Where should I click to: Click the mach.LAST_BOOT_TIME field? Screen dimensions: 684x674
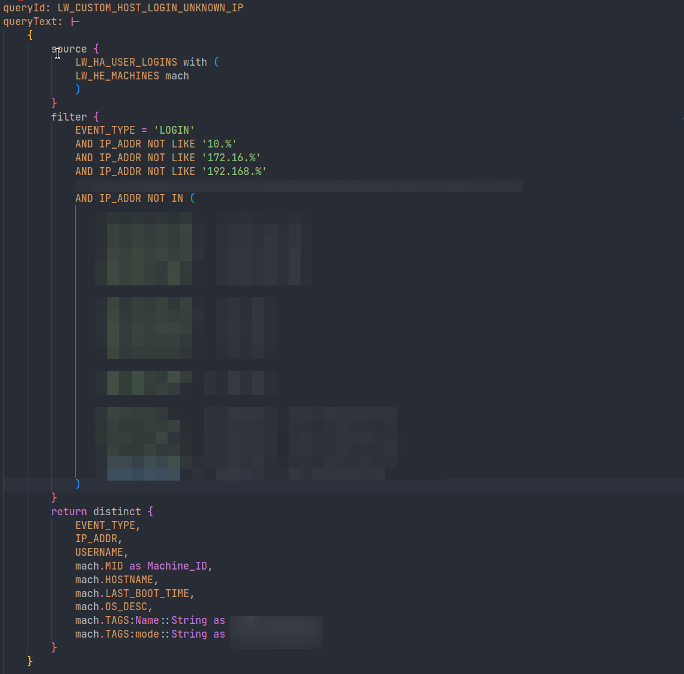click(132, 593)
